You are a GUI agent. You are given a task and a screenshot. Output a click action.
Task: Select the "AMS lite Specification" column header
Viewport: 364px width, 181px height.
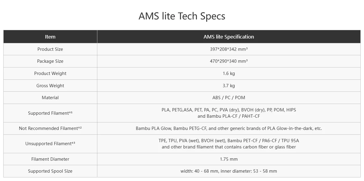pyautogui.click(x=229, y=37)
